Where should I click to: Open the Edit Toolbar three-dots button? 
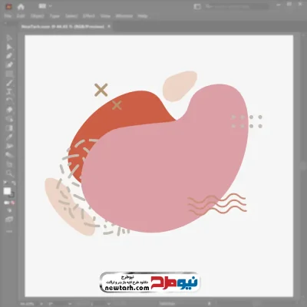click(x=9, y=231)
